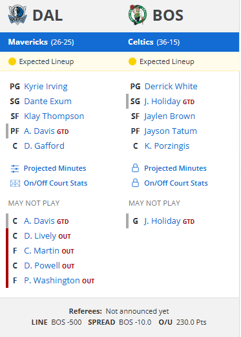Image resolution: width=241 pixels, height=337 pixels.
Task: Click the sliders icon beside Mavericks Projected Minutes
Action: 15,169
